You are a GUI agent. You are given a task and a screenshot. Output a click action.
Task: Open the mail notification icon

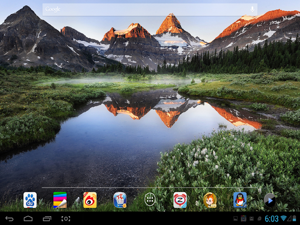[x=251, y=219]
